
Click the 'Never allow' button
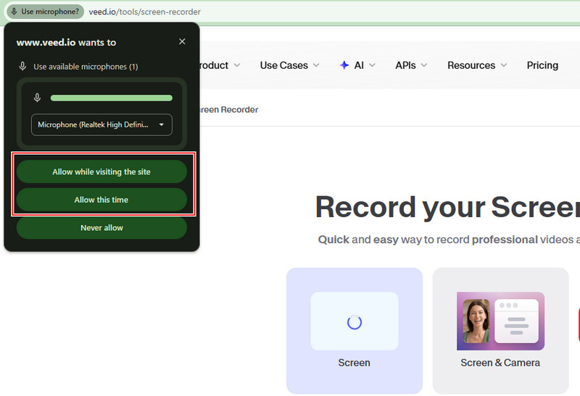click(x=101, y=228)
